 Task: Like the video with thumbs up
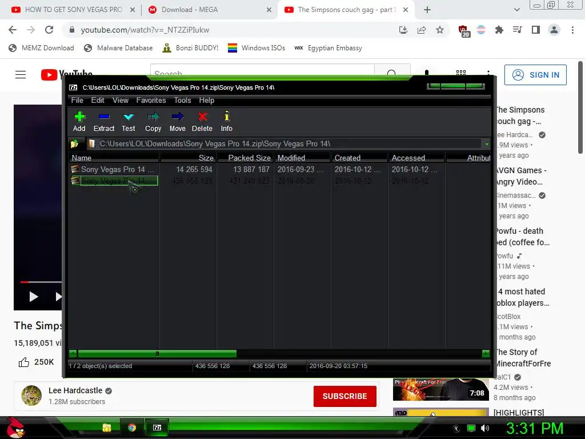pos(24,362)
